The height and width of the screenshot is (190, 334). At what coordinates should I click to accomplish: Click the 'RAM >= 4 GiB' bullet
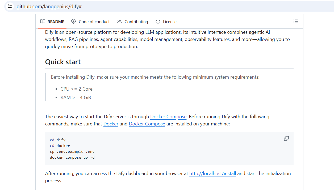pos(76,98)
